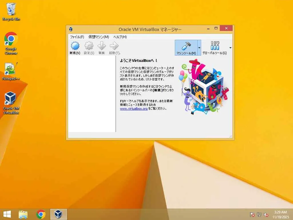293x220 pixels.
Task: Minimize the VirtualBox manager window
Action: [208, 28]
